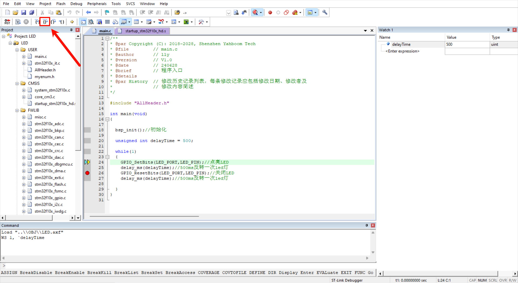
Task: Select stm32f10x_gpio.c in project tree
Action: 50,198
